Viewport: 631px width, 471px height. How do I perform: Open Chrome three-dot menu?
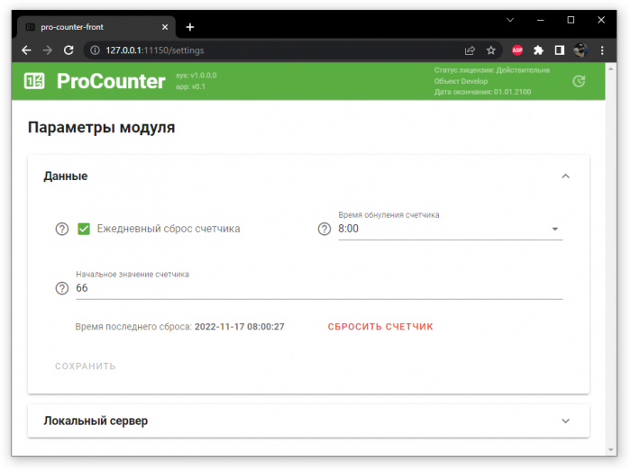pyautogui.click(x=602, y=50)
